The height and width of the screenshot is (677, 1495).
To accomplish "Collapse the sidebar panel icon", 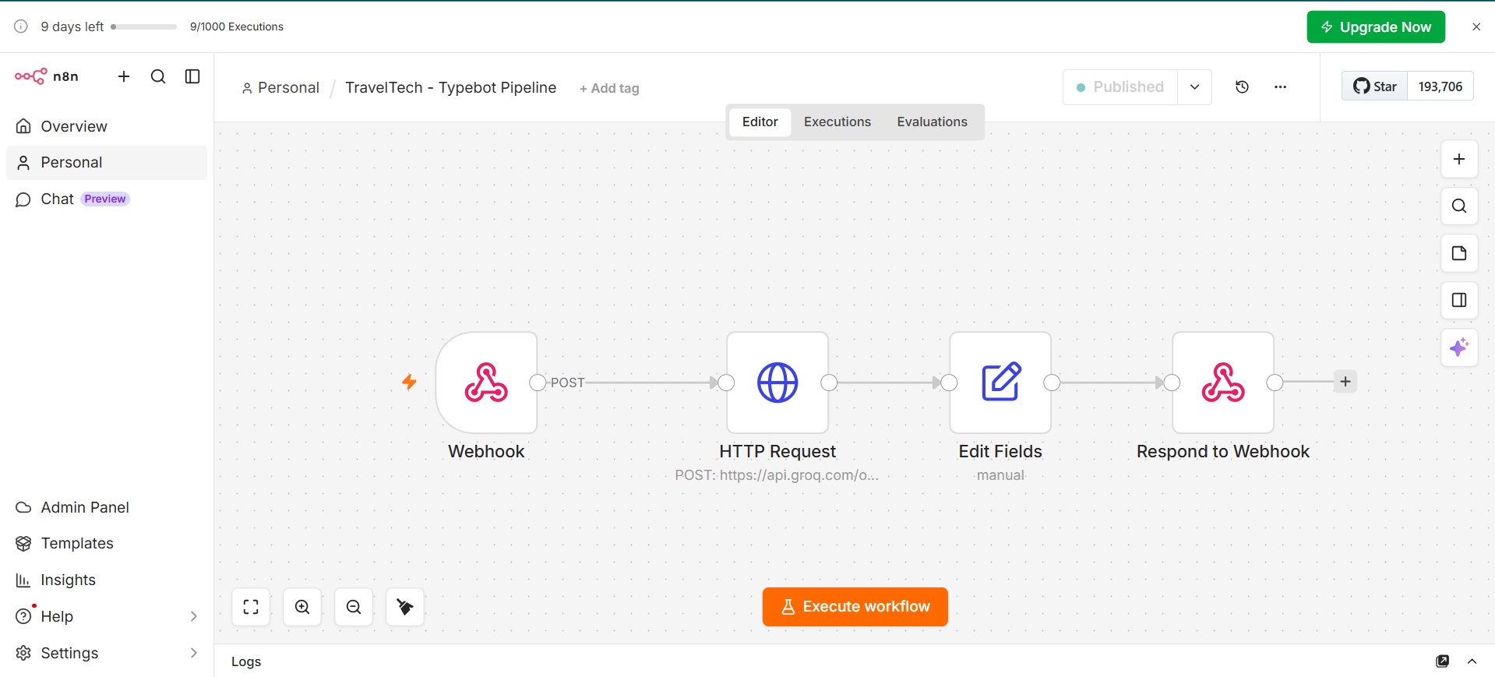I will 192,76.
